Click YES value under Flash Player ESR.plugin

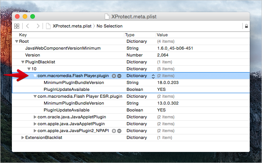click(161, 110)
